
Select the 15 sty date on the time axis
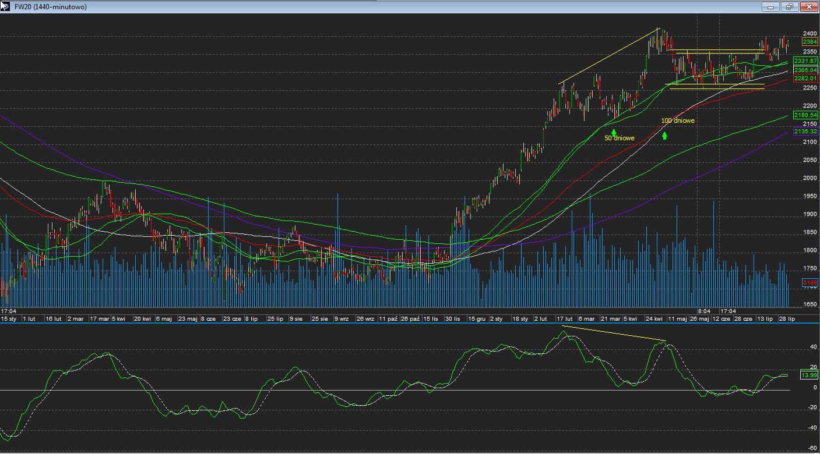9,319
